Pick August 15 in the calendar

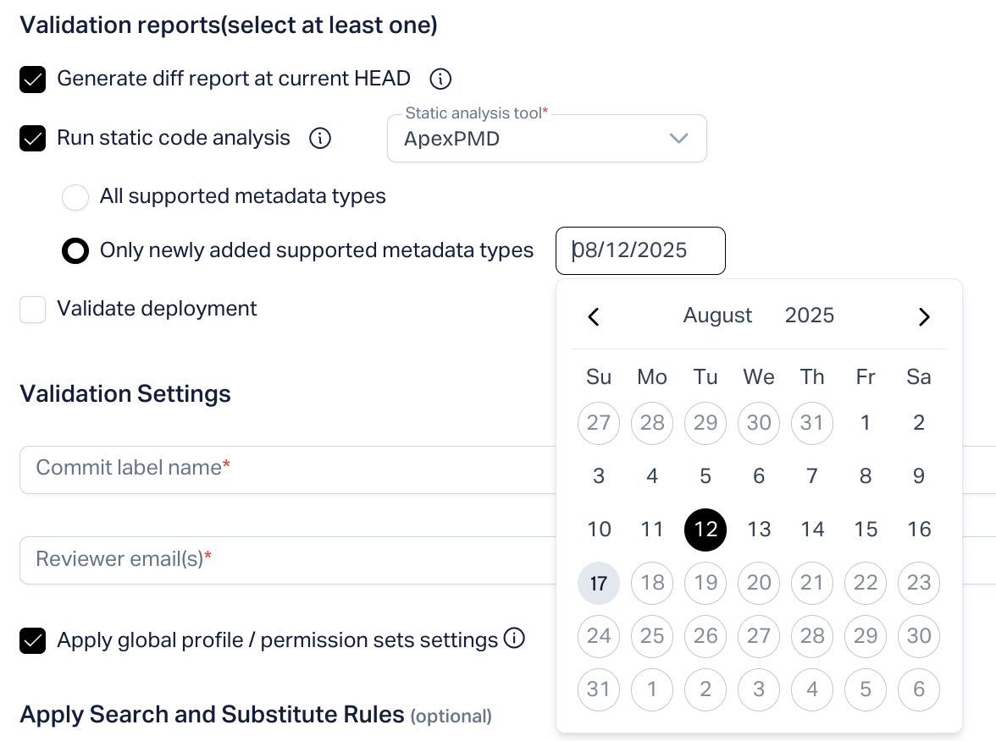coord(866,530)
